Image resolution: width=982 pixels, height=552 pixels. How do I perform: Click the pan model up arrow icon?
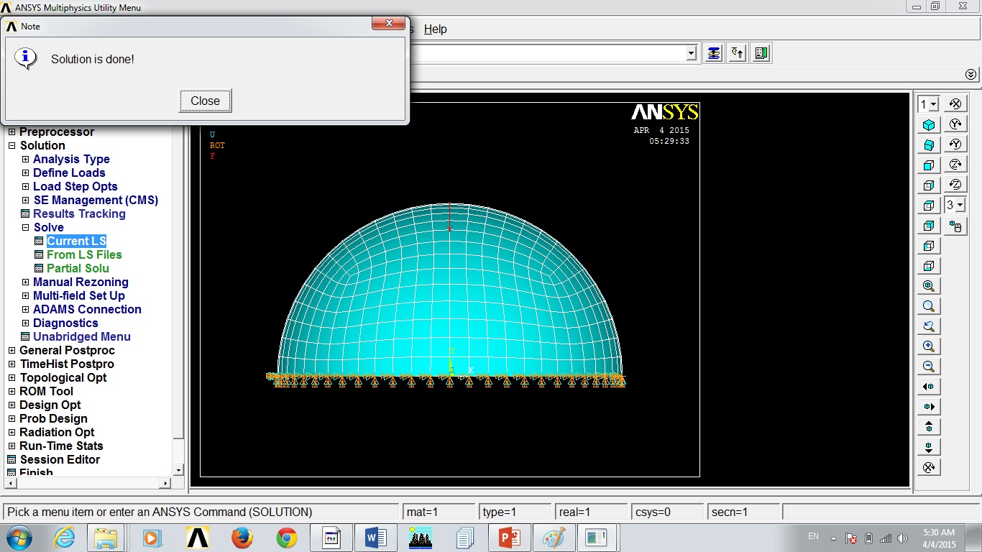(929, 427)
